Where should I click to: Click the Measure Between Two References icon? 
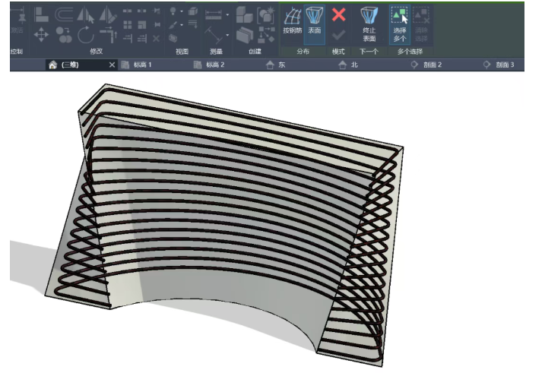tap(214, 36)
